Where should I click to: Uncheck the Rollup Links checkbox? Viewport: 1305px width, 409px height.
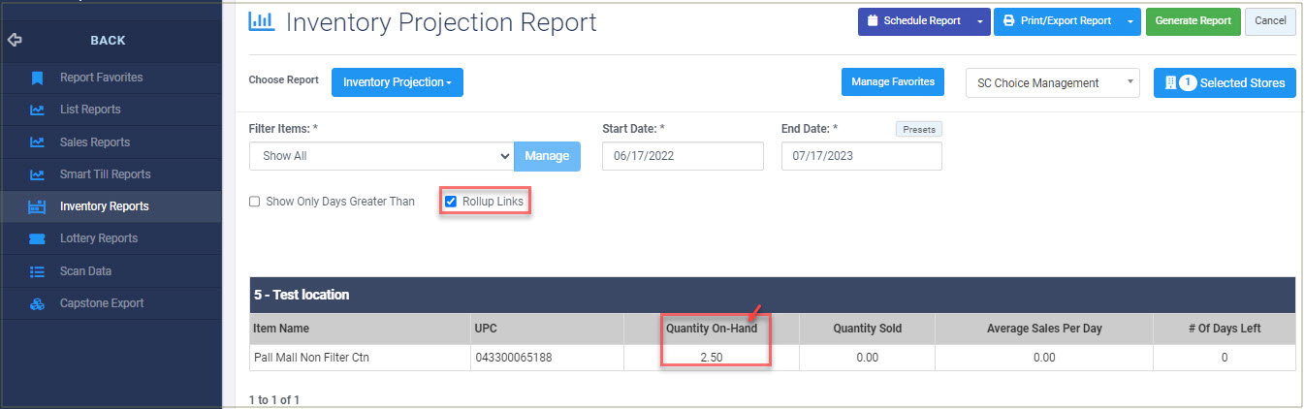[451, 202]
